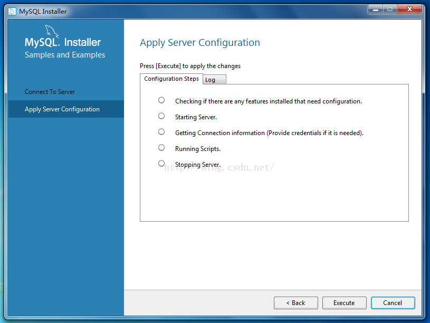Click the circle next to Stopping Server

161,164
